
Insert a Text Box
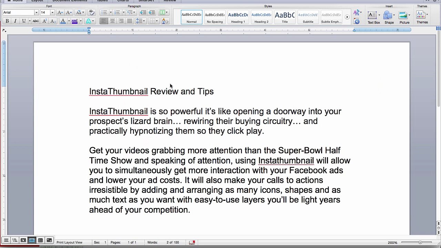point(373,18)
